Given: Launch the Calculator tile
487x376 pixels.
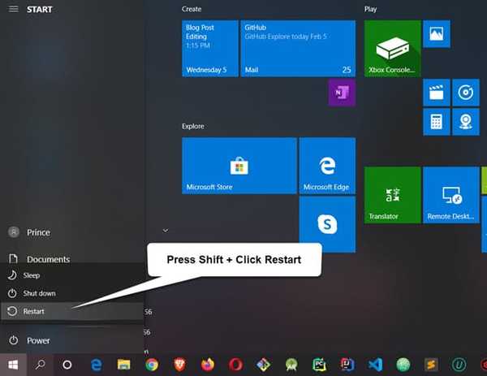Looking at the screenshot, I should pos(437,122).
